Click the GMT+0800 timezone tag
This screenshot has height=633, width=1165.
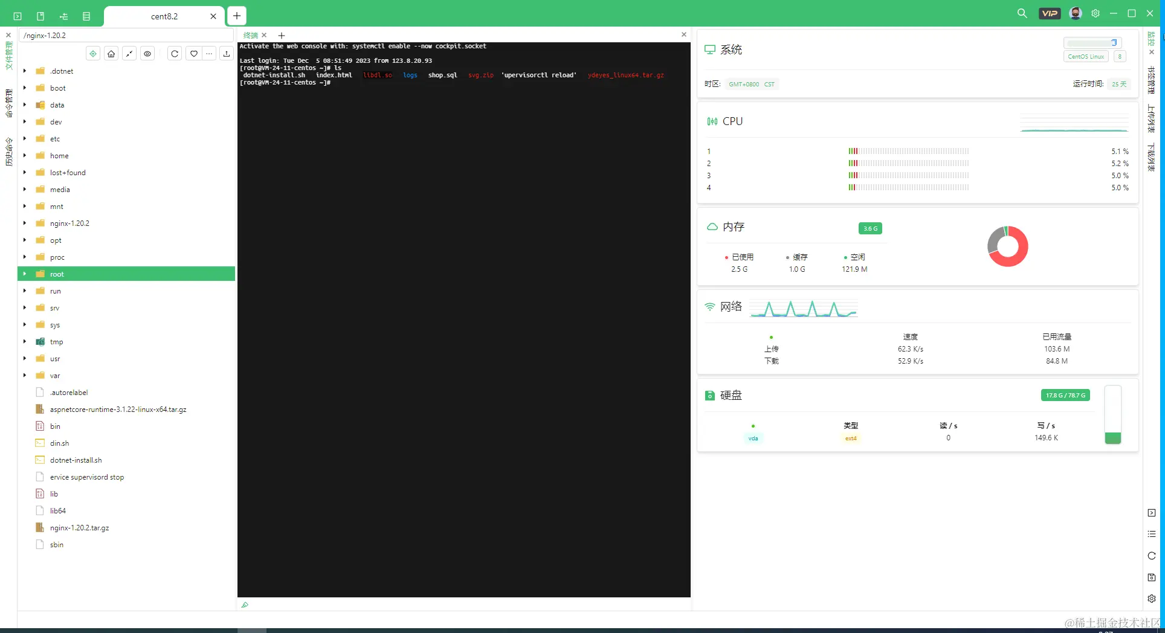743,84
